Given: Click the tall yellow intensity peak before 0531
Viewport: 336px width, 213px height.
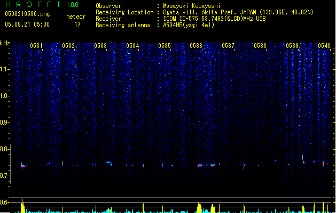Looking at the screenshot, I should coord(22,206).
